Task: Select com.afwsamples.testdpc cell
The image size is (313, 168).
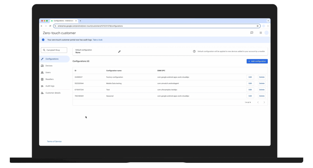Action: [x=167, y=90]
